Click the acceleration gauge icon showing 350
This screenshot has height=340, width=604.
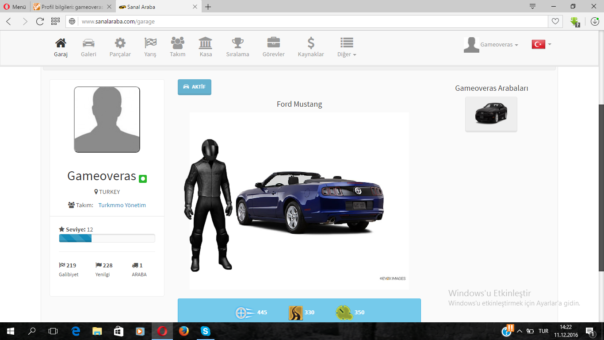point(344,313)
